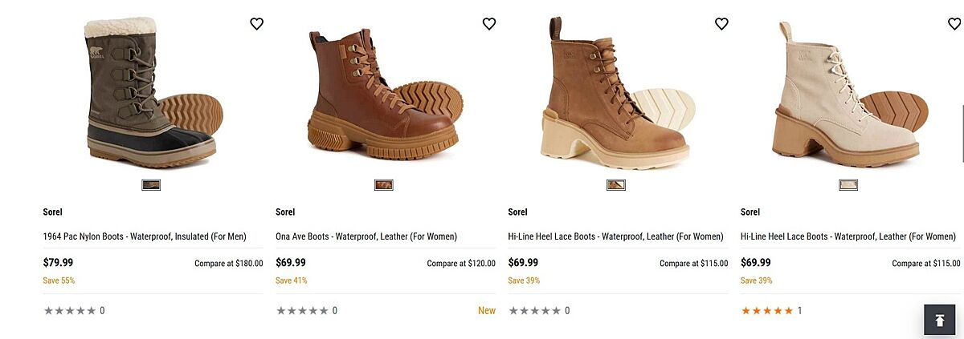Open Ona Ave Boots product title link
Viewport: 964px width, 339px height.
[366, 236]
